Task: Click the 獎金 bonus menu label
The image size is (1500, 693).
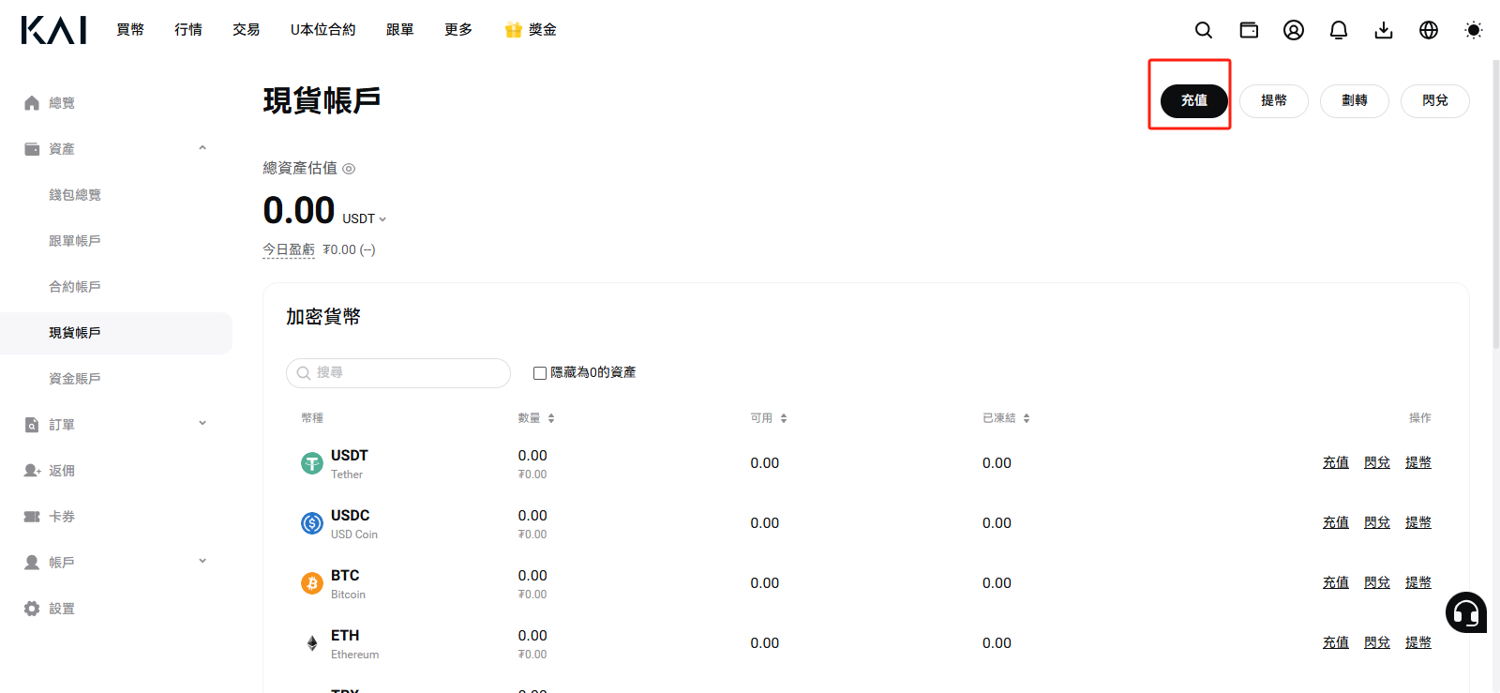Action: coord(543,30)
